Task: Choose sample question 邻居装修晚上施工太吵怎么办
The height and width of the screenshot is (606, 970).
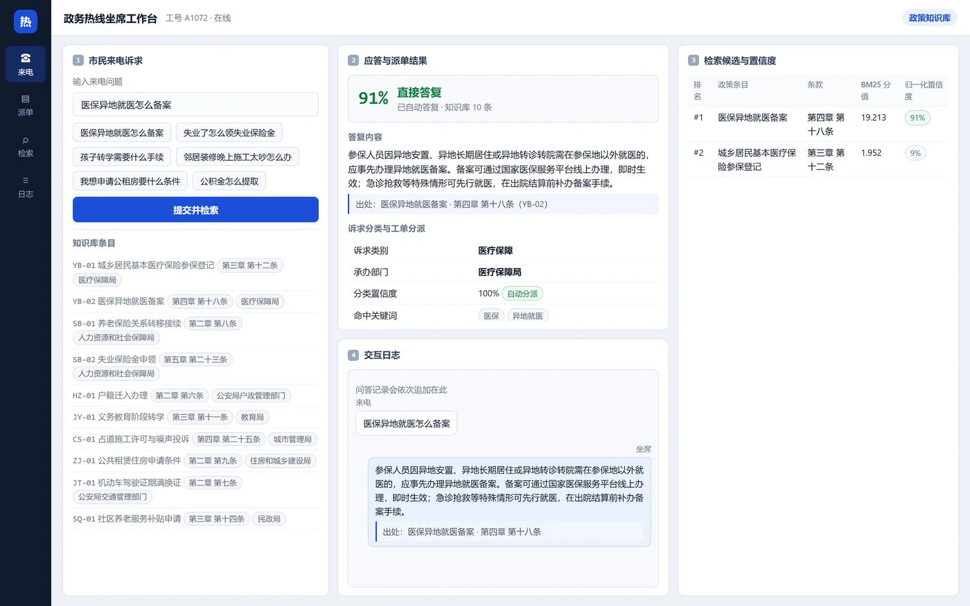Action: 238,157
